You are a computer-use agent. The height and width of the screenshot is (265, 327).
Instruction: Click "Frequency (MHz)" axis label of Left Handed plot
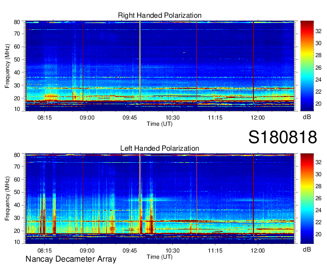coord(7,199)
